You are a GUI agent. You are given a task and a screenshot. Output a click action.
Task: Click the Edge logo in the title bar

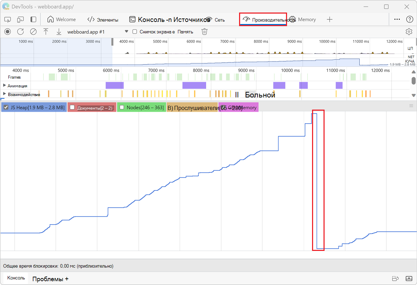pyautogui.click(x=6, y=7)
